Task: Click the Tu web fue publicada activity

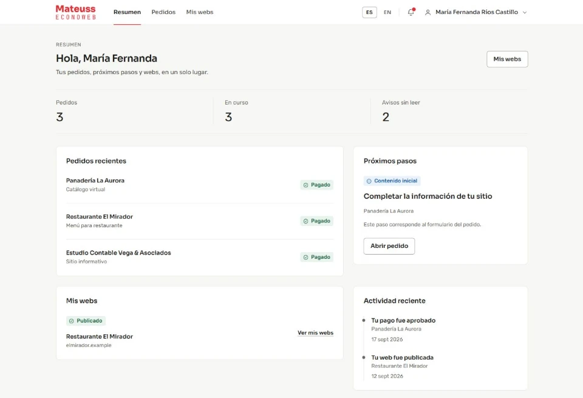Action: (402, 357)
